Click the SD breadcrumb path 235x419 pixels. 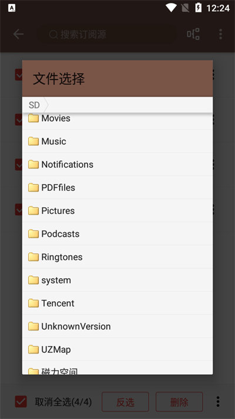(x=34, y=105)
